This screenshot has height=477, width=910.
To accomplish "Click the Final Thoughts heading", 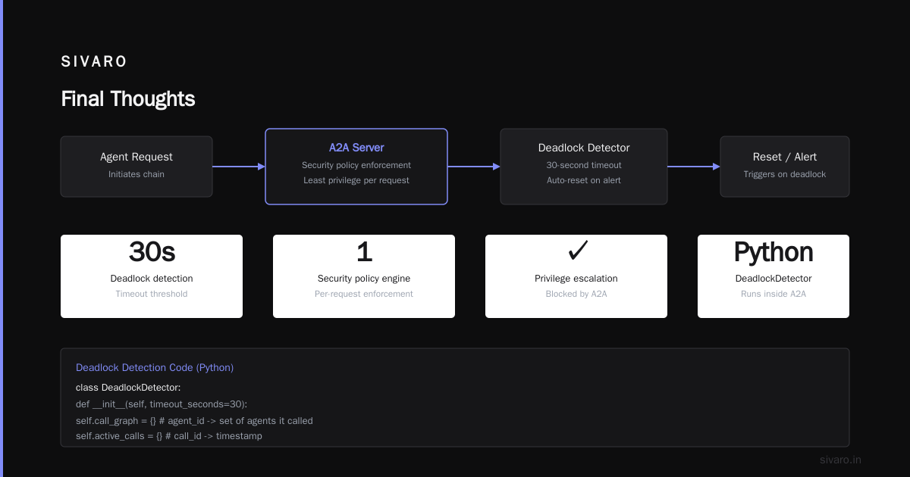I will click(x=128, y=99).
